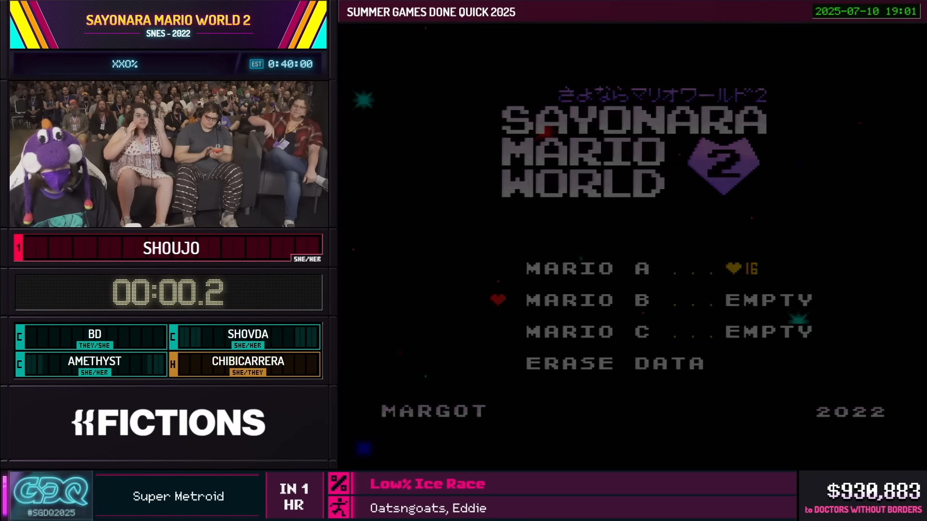The width and height of the screenshot is (927, 521).
Task: Click the Sayonara Mario World 2 game title header
Action: tap(168, 20)
